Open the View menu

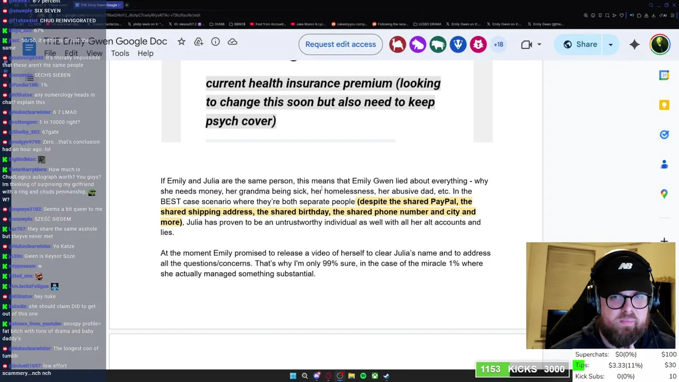(x=94, y=53)
